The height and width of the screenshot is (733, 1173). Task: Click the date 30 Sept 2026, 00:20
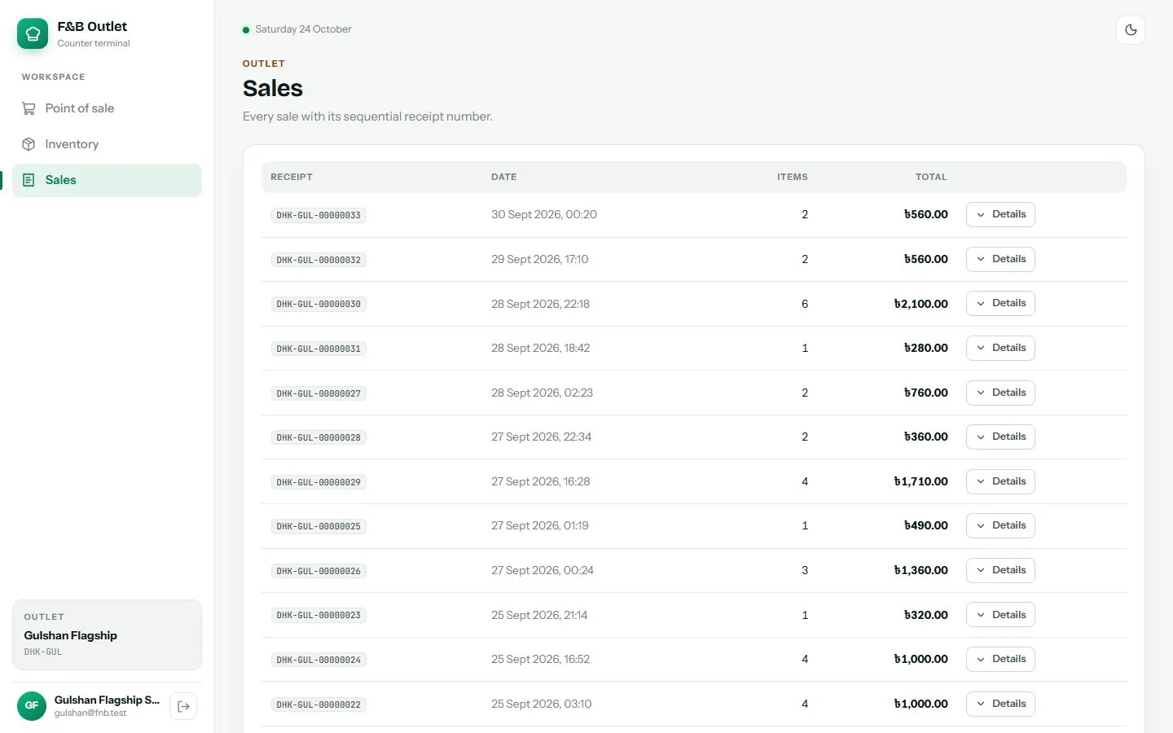[x=544, y=214]
